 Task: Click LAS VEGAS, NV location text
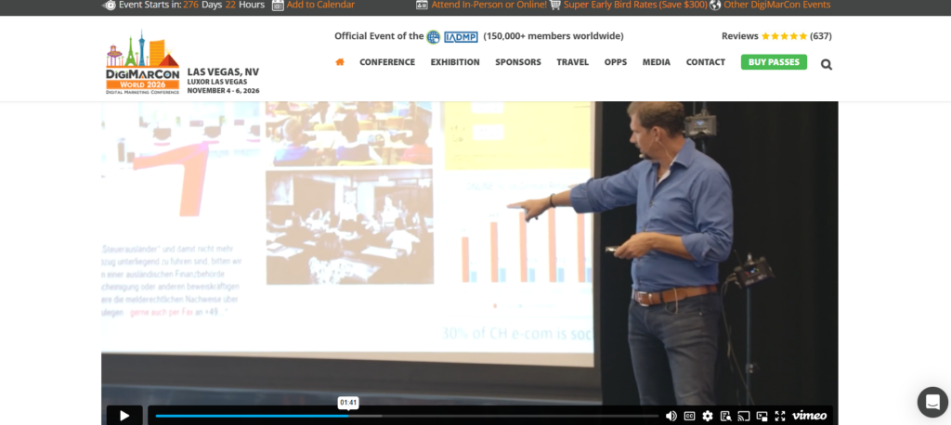pos(223,72)
